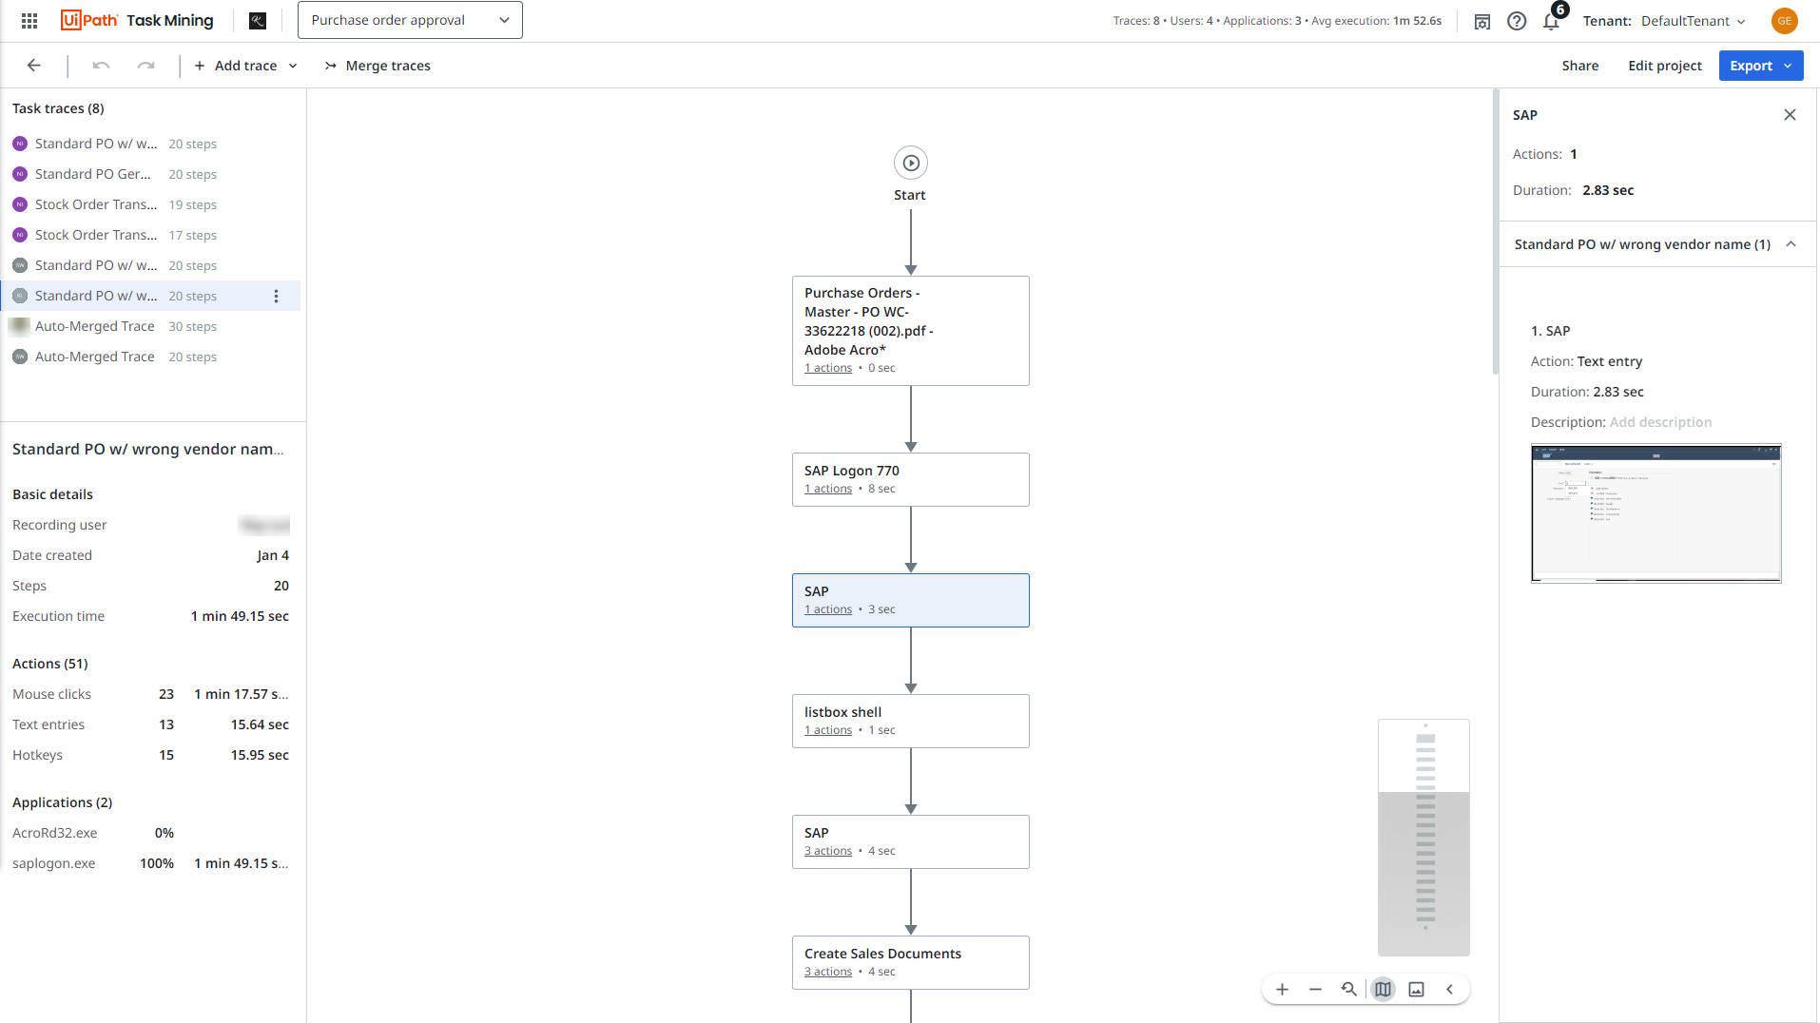Select the Auto-Merged Trace with 30 steps
Viewport: 1820px width, 1023px height.
click(150, 326)
